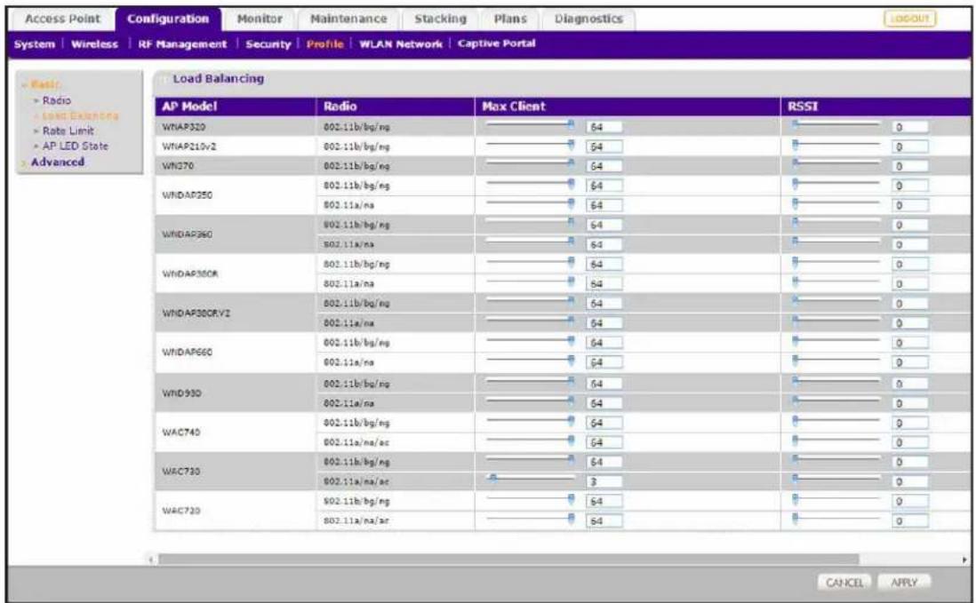
Task: Go to the Diagnostics tab
Action: 588,19
